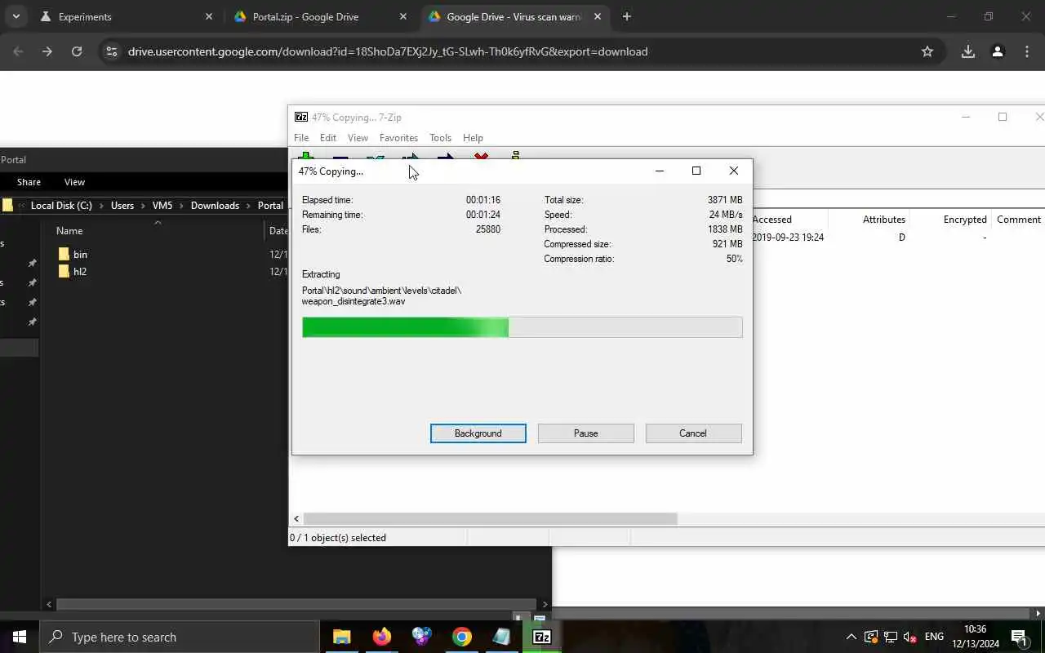Screen dimensions: 1045x653
Task: Open Windows Start menu
Action: pos(20,637)
